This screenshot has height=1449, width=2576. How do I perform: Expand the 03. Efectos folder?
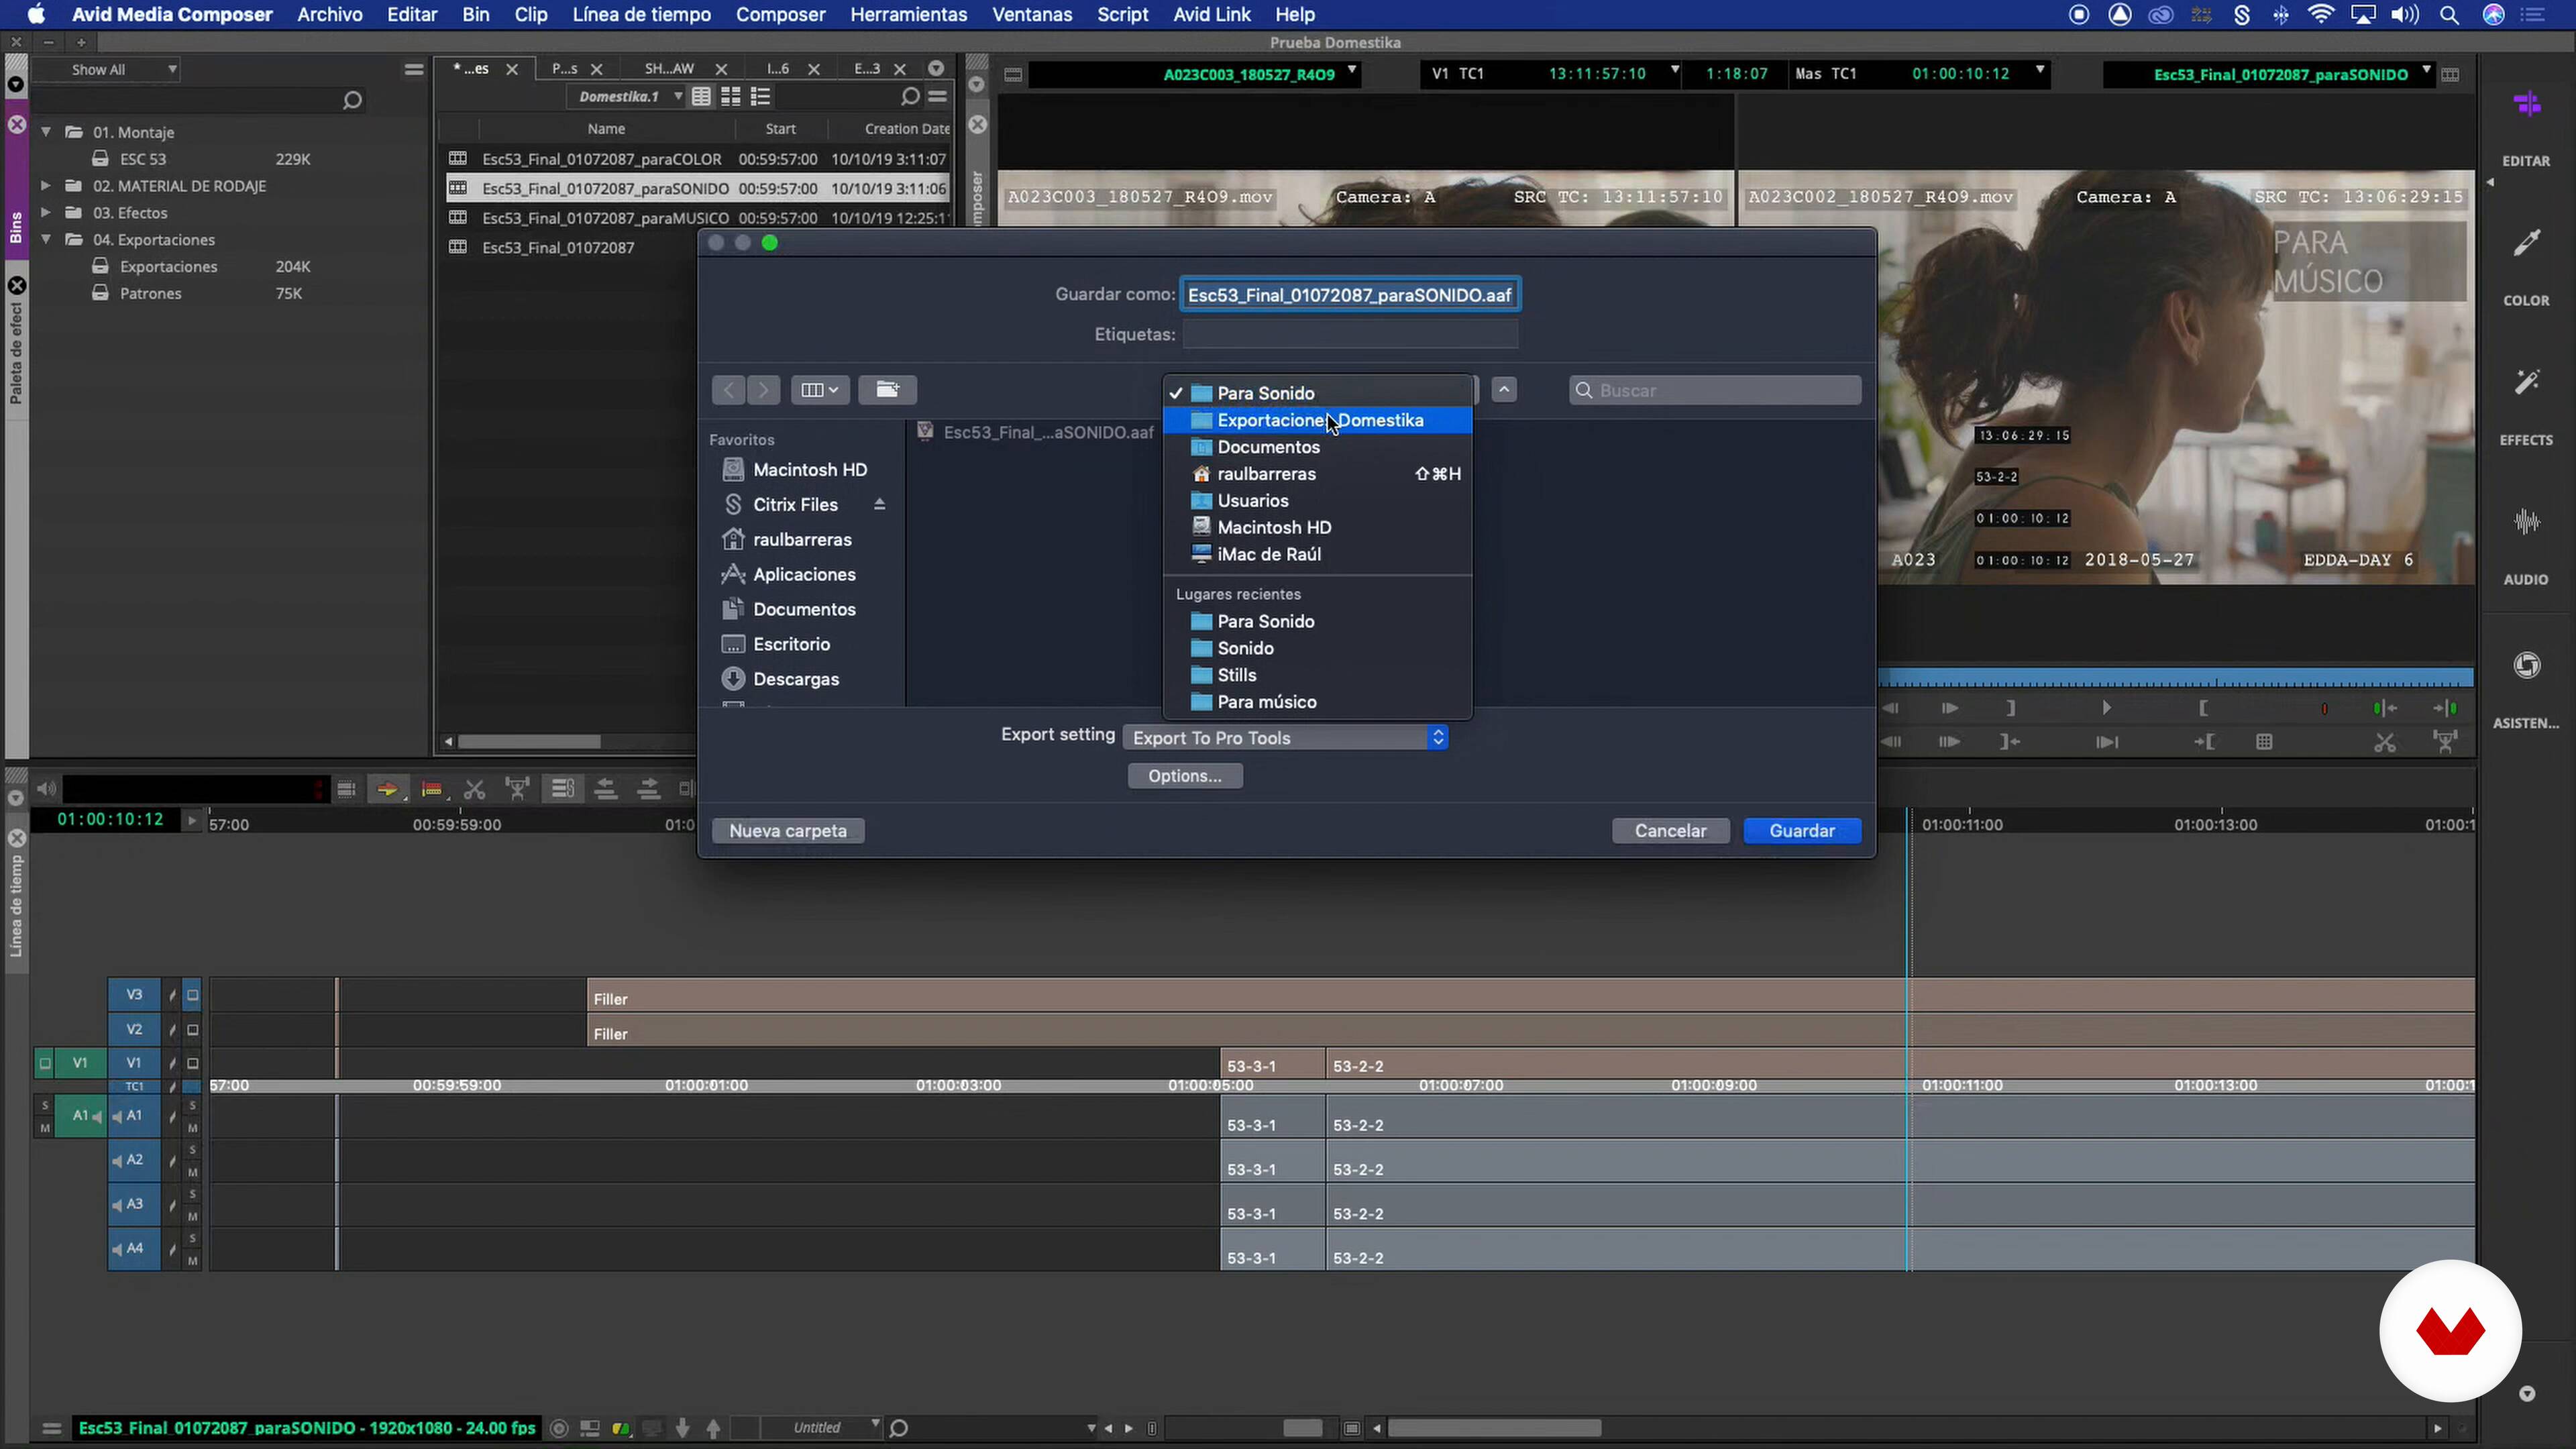click(x=46, y=213)
